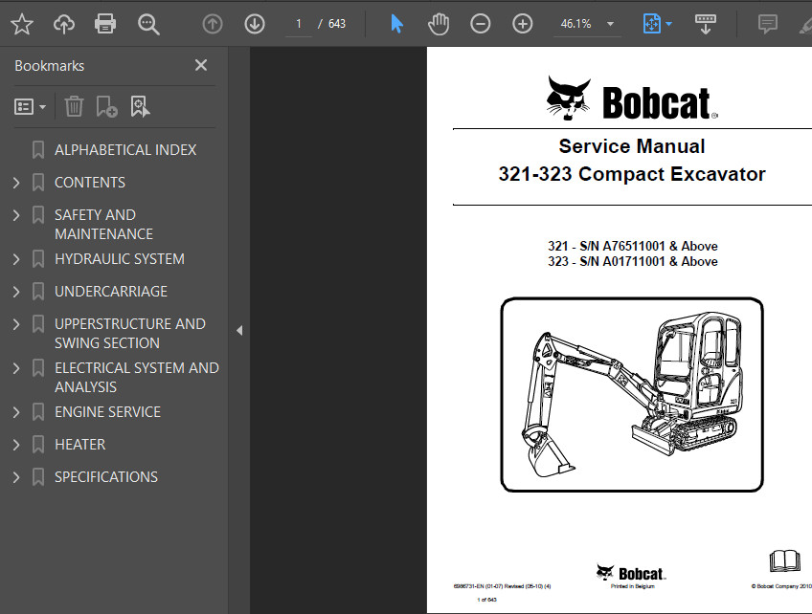Click bookmark icon beside HEATER
The image size is (812, 614).
click(38, 445)
